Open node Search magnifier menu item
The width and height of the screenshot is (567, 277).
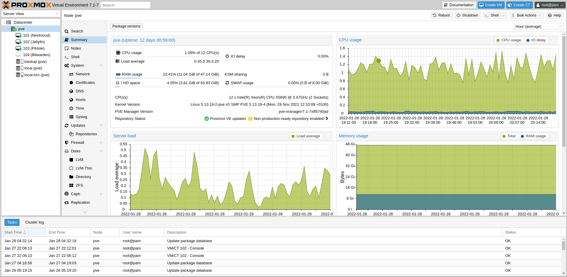67,31
